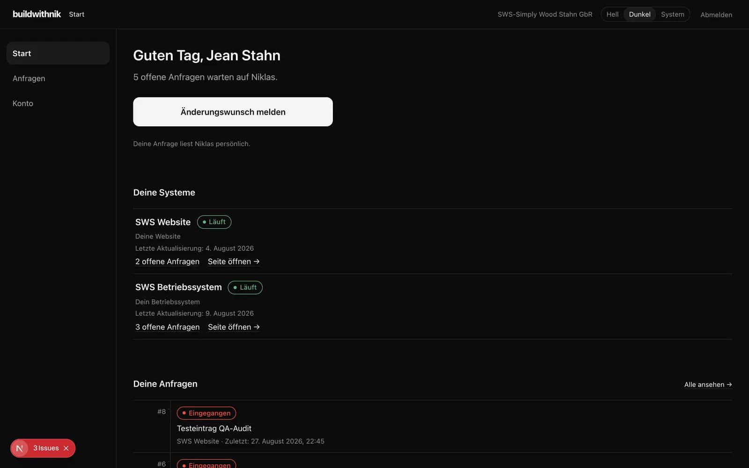The width and height of the screenshot is (749, 468).
Task: Click the Deine Systeme section heading
Action: pos(164,193)
